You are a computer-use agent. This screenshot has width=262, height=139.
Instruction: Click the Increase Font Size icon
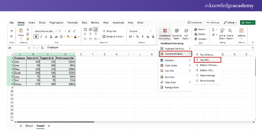click(x=70, y=31)
